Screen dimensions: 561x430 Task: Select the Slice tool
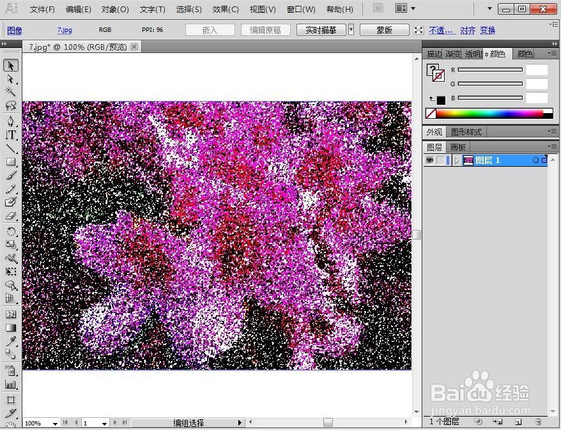pos(11,413)
